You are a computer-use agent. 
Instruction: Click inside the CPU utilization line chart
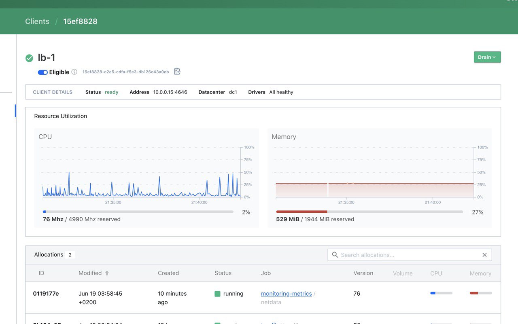coord(142,172)
